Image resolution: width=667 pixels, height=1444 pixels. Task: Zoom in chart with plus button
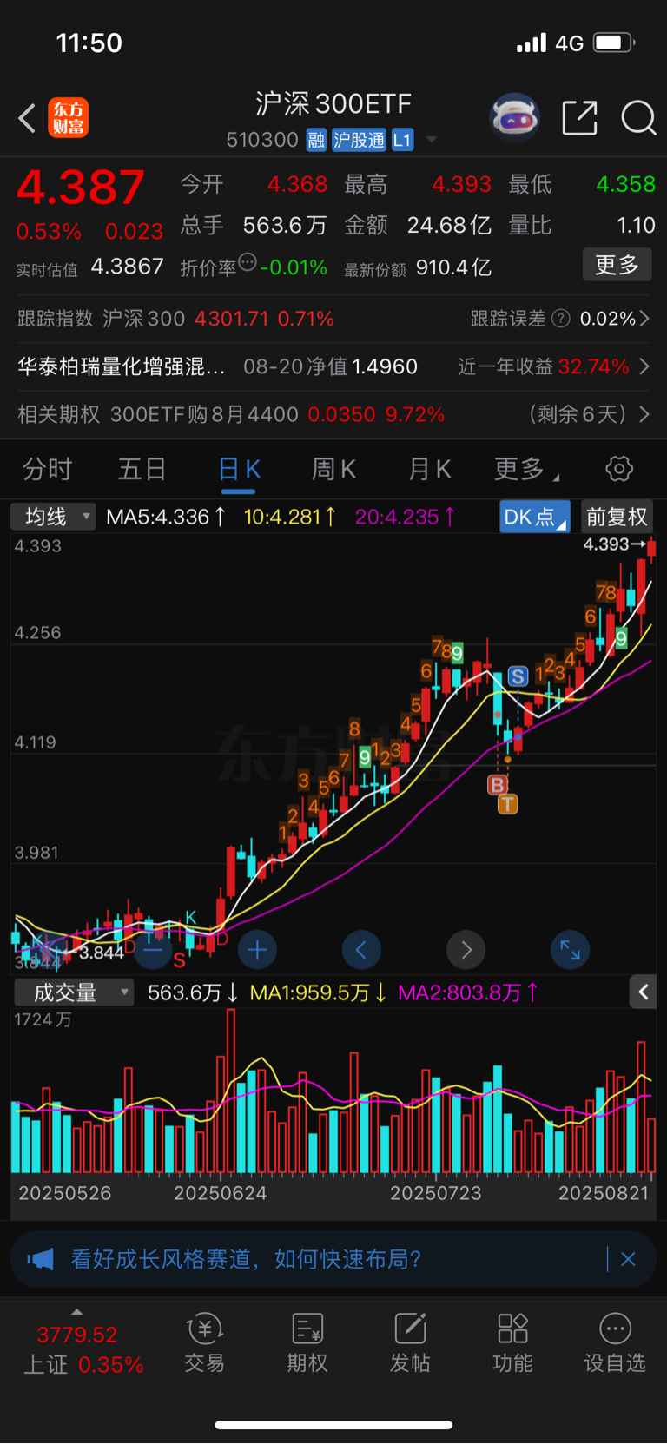[x=257, y=950]
